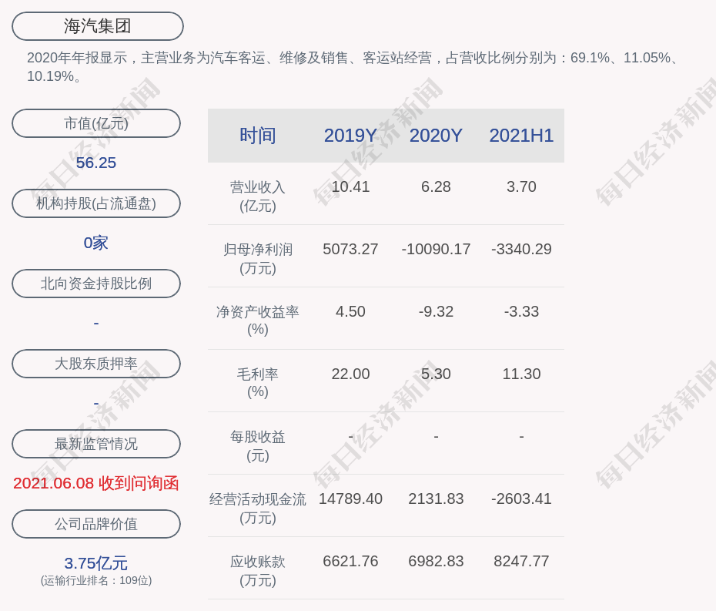The image size is (716, 611).
Task: Select the 2020Y column header
Action: click(436, 136)
